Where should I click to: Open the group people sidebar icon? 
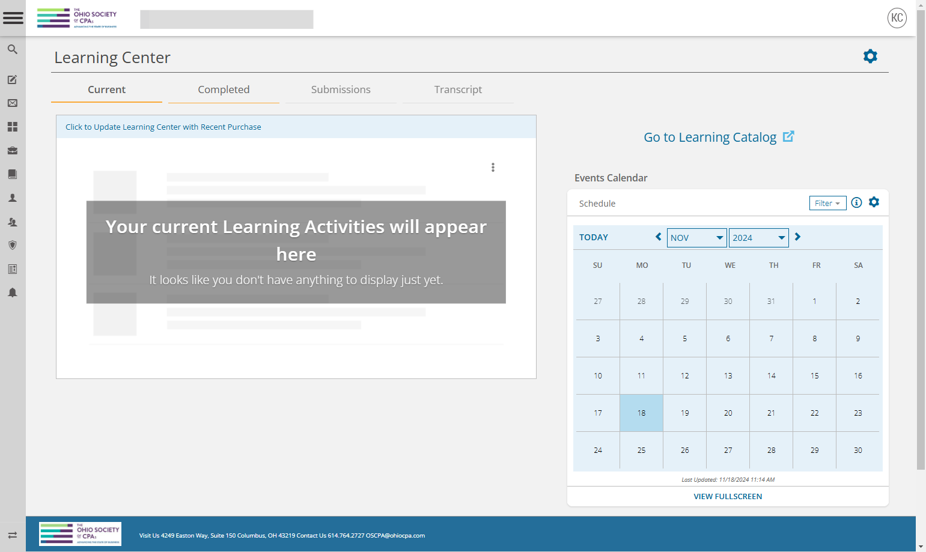pos(12,222)
